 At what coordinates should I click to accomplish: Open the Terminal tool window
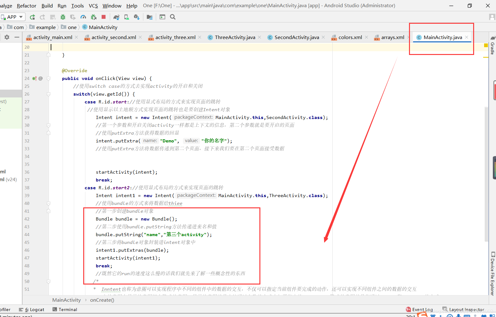(x=65, y=310)
